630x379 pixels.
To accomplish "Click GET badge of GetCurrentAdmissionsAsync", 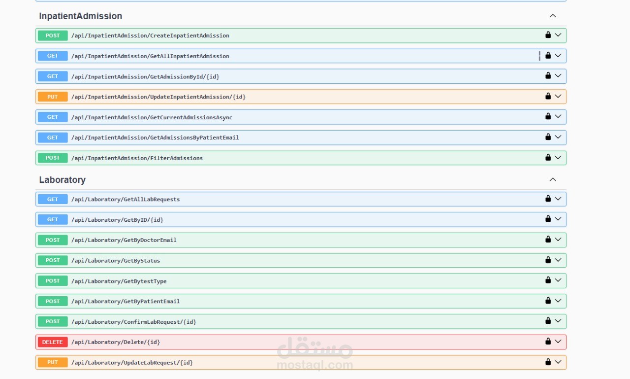I will point(53,117).
